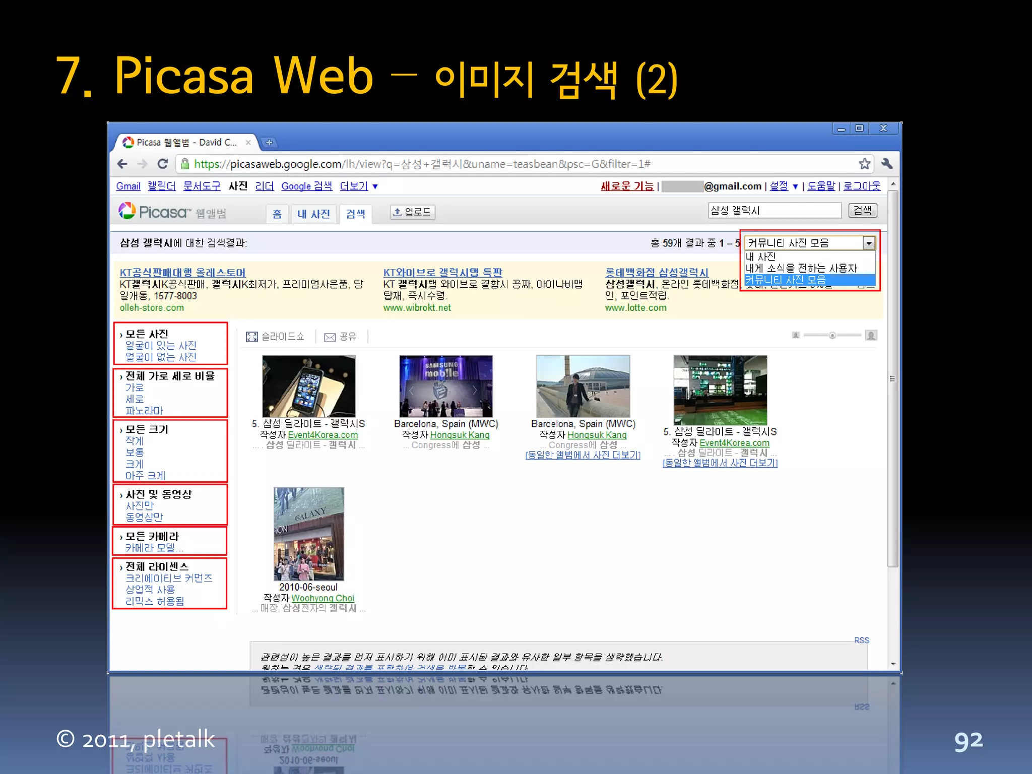
Task: Choose highlighted 커뮤니티 사진 모음 list option
Action: point(810,280)
